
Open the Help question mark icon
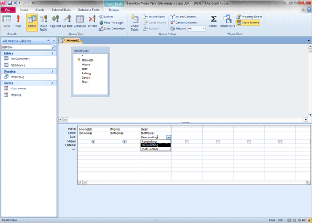[x=309, y=10]
